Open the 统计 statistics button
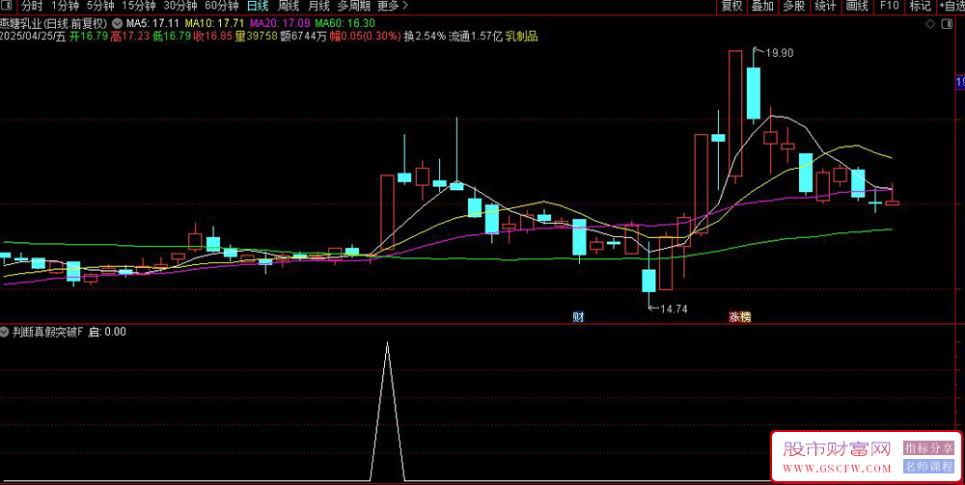 pyautogui.click(x=825, y=6)
